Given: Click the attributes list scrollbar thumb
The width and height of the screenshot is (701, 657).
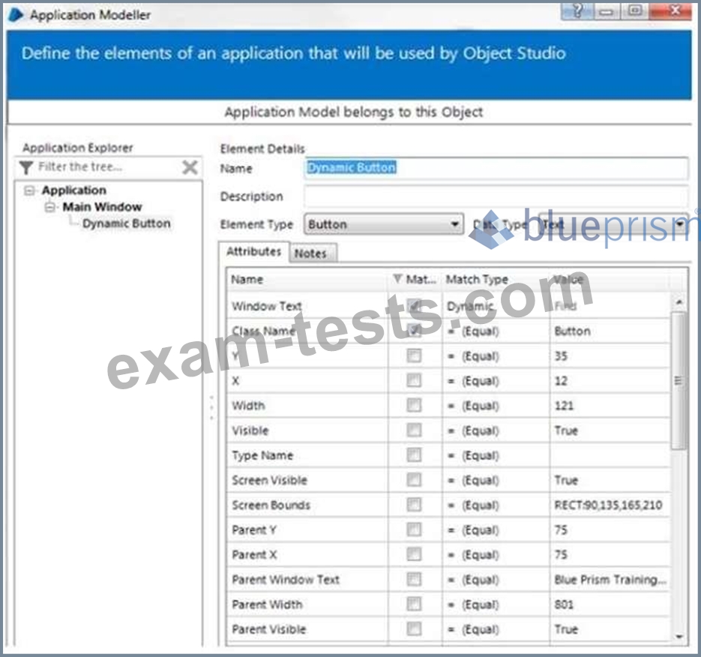Looking at the screenshot, I should coord(679,380).
